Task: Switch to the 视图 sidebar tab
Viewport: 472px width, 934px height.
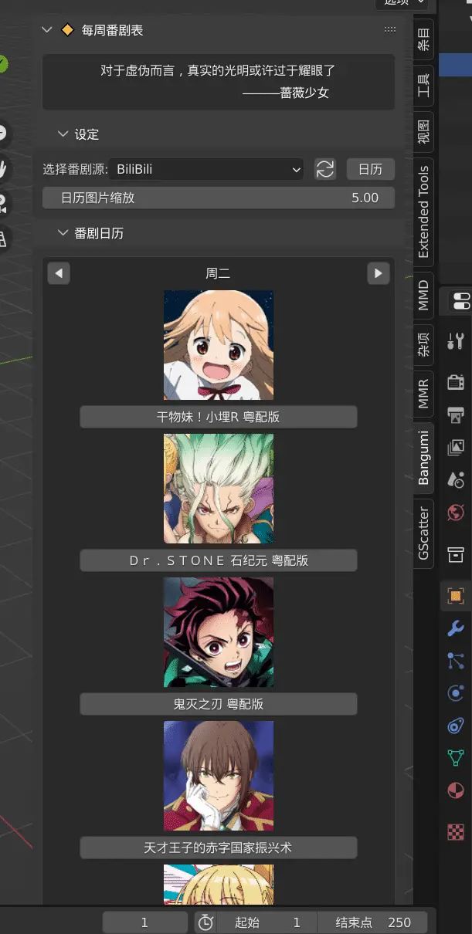Action: click(423, 131)
